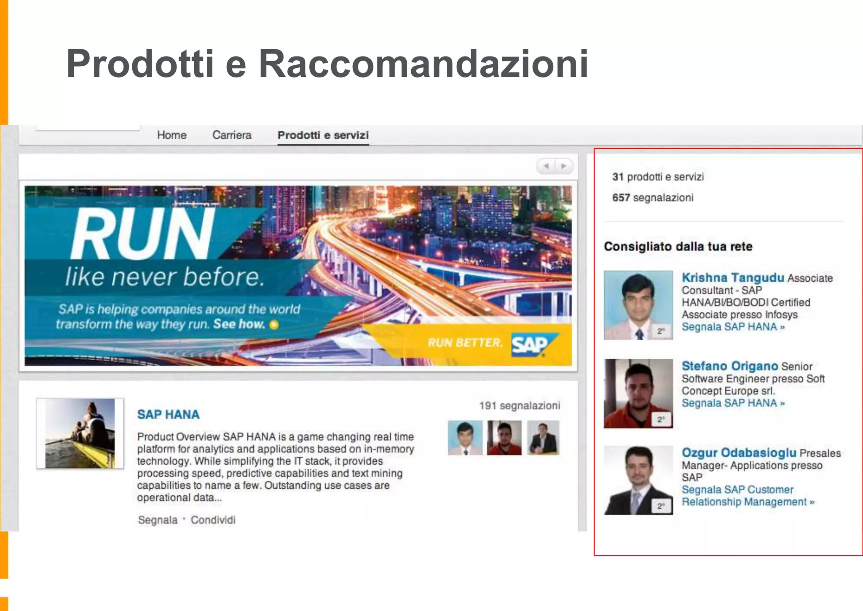Click the 2° badge on Krishna's photo
The height and width of the screenshot is (611, 863).
click(661, 331)
